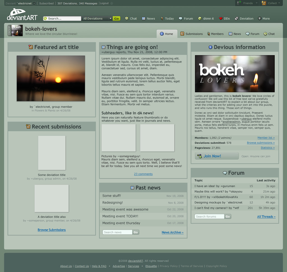287x272 pixels.
Task: Click the magnifier icon in the search box
Action: [x=45, y=18]
